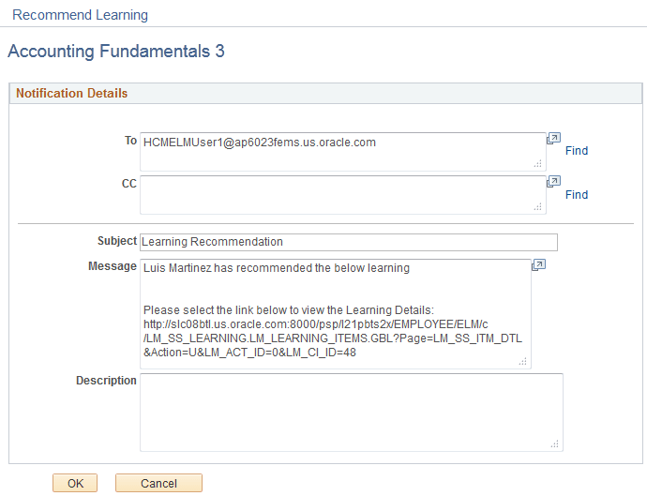Click Find link beside the CC field
The width and height of the screenshot is (647, 496).
pos(577,195)
